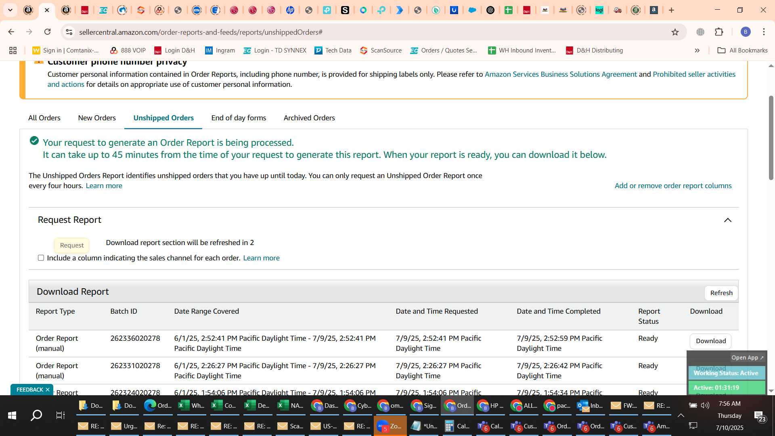Switch to the Archived Orders tab
This screenshot has height=436, width=775.
tap(309, 118)
